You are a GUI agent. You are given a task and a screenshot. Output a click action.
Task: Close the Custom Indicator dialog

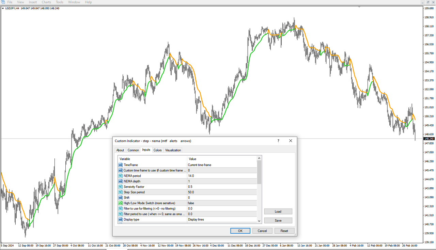click(291, 141)
